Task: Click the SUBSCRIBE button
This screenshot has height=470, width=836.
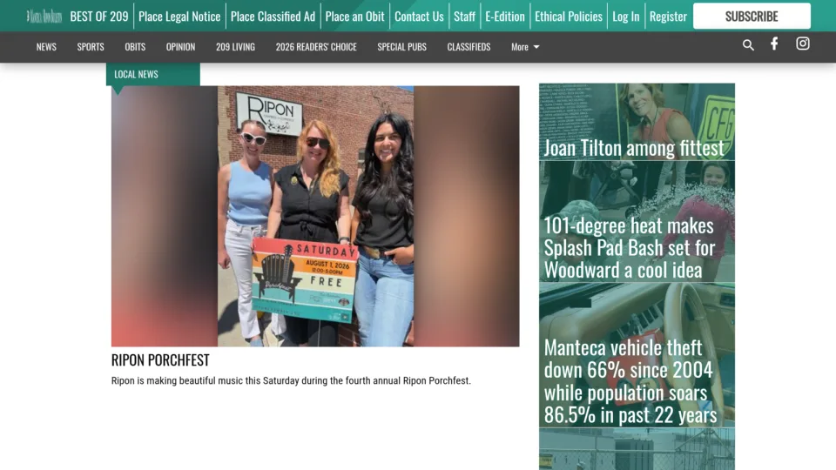Action: tap(752, 16)
